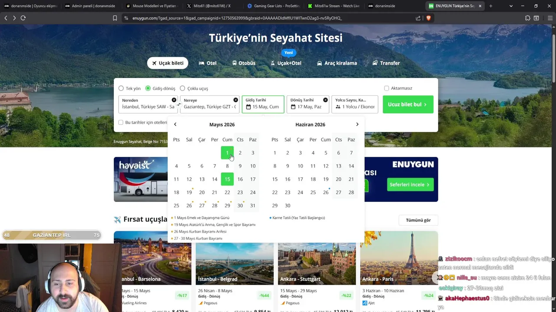Pick 26 Haziran in calendar
556x312 pixels.
tap(326, 192)
